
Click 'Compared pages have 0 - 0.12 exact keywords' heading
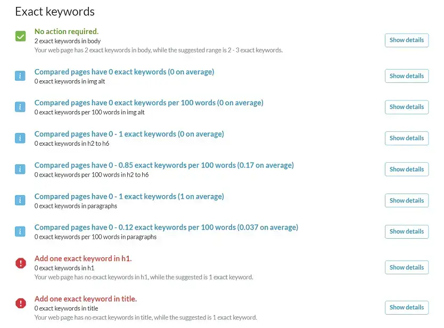[166, 227]
